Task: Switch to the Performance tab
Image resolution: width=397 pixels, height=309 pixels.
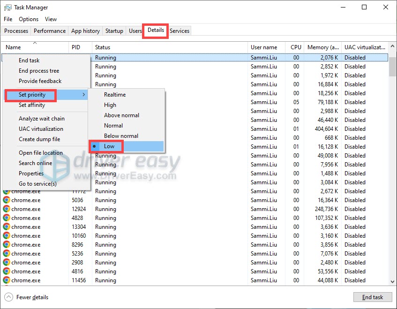Action: [x=49, y=31]
